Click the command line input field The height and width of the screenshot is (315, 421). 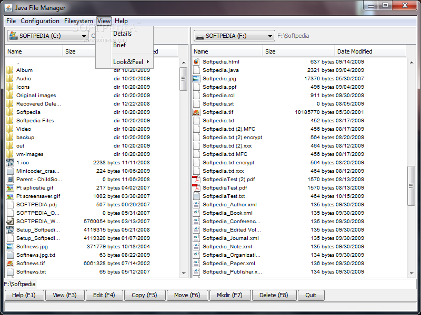(226, 284)
